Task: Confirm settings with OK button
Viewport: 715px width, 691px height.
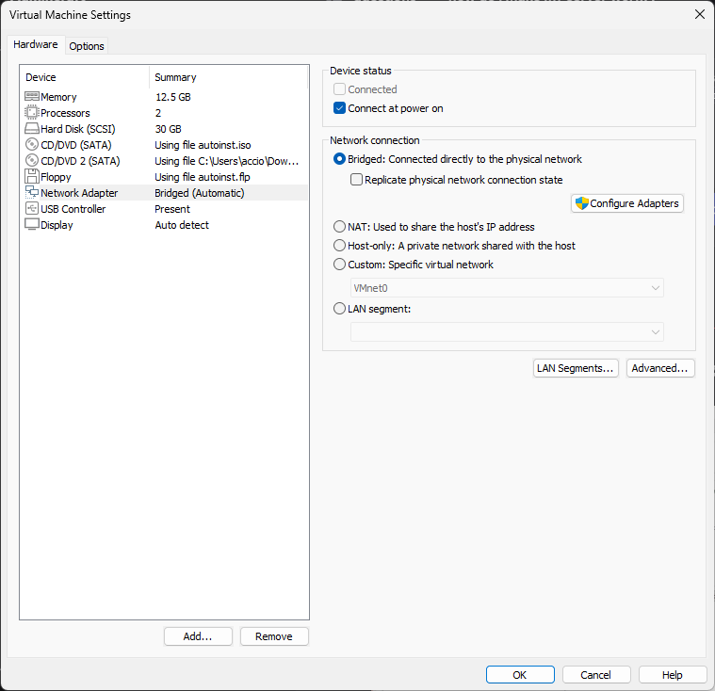Action: (x=520, y=675)
